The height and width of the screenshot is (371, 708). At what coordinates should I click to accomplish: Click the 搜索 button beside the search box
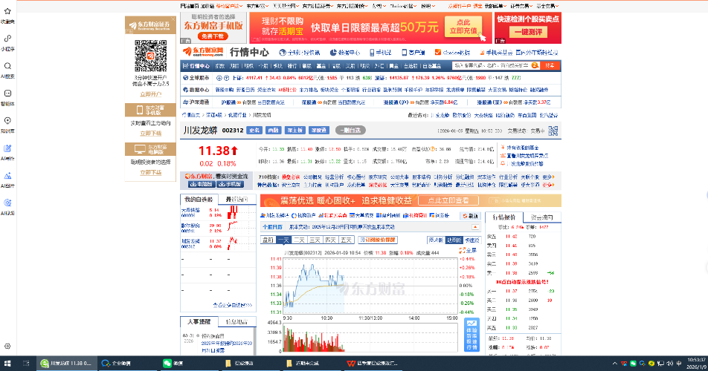pyautogui.click(x=550, y=66)
